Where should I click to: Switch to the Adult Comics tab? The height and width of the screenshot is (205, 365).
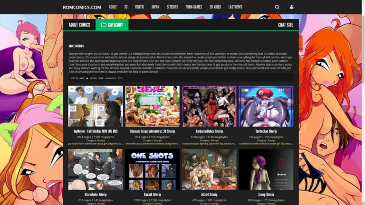click(79, 25)
